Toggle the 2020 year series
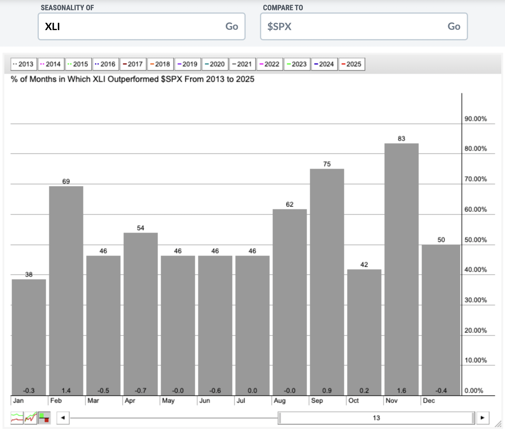Screen dimensions: 505x432 (x=215, y=64)
